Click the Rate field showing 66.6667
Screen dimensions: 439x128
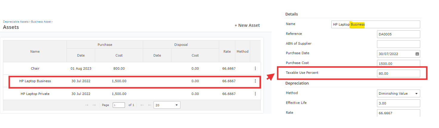pos(398,113)
